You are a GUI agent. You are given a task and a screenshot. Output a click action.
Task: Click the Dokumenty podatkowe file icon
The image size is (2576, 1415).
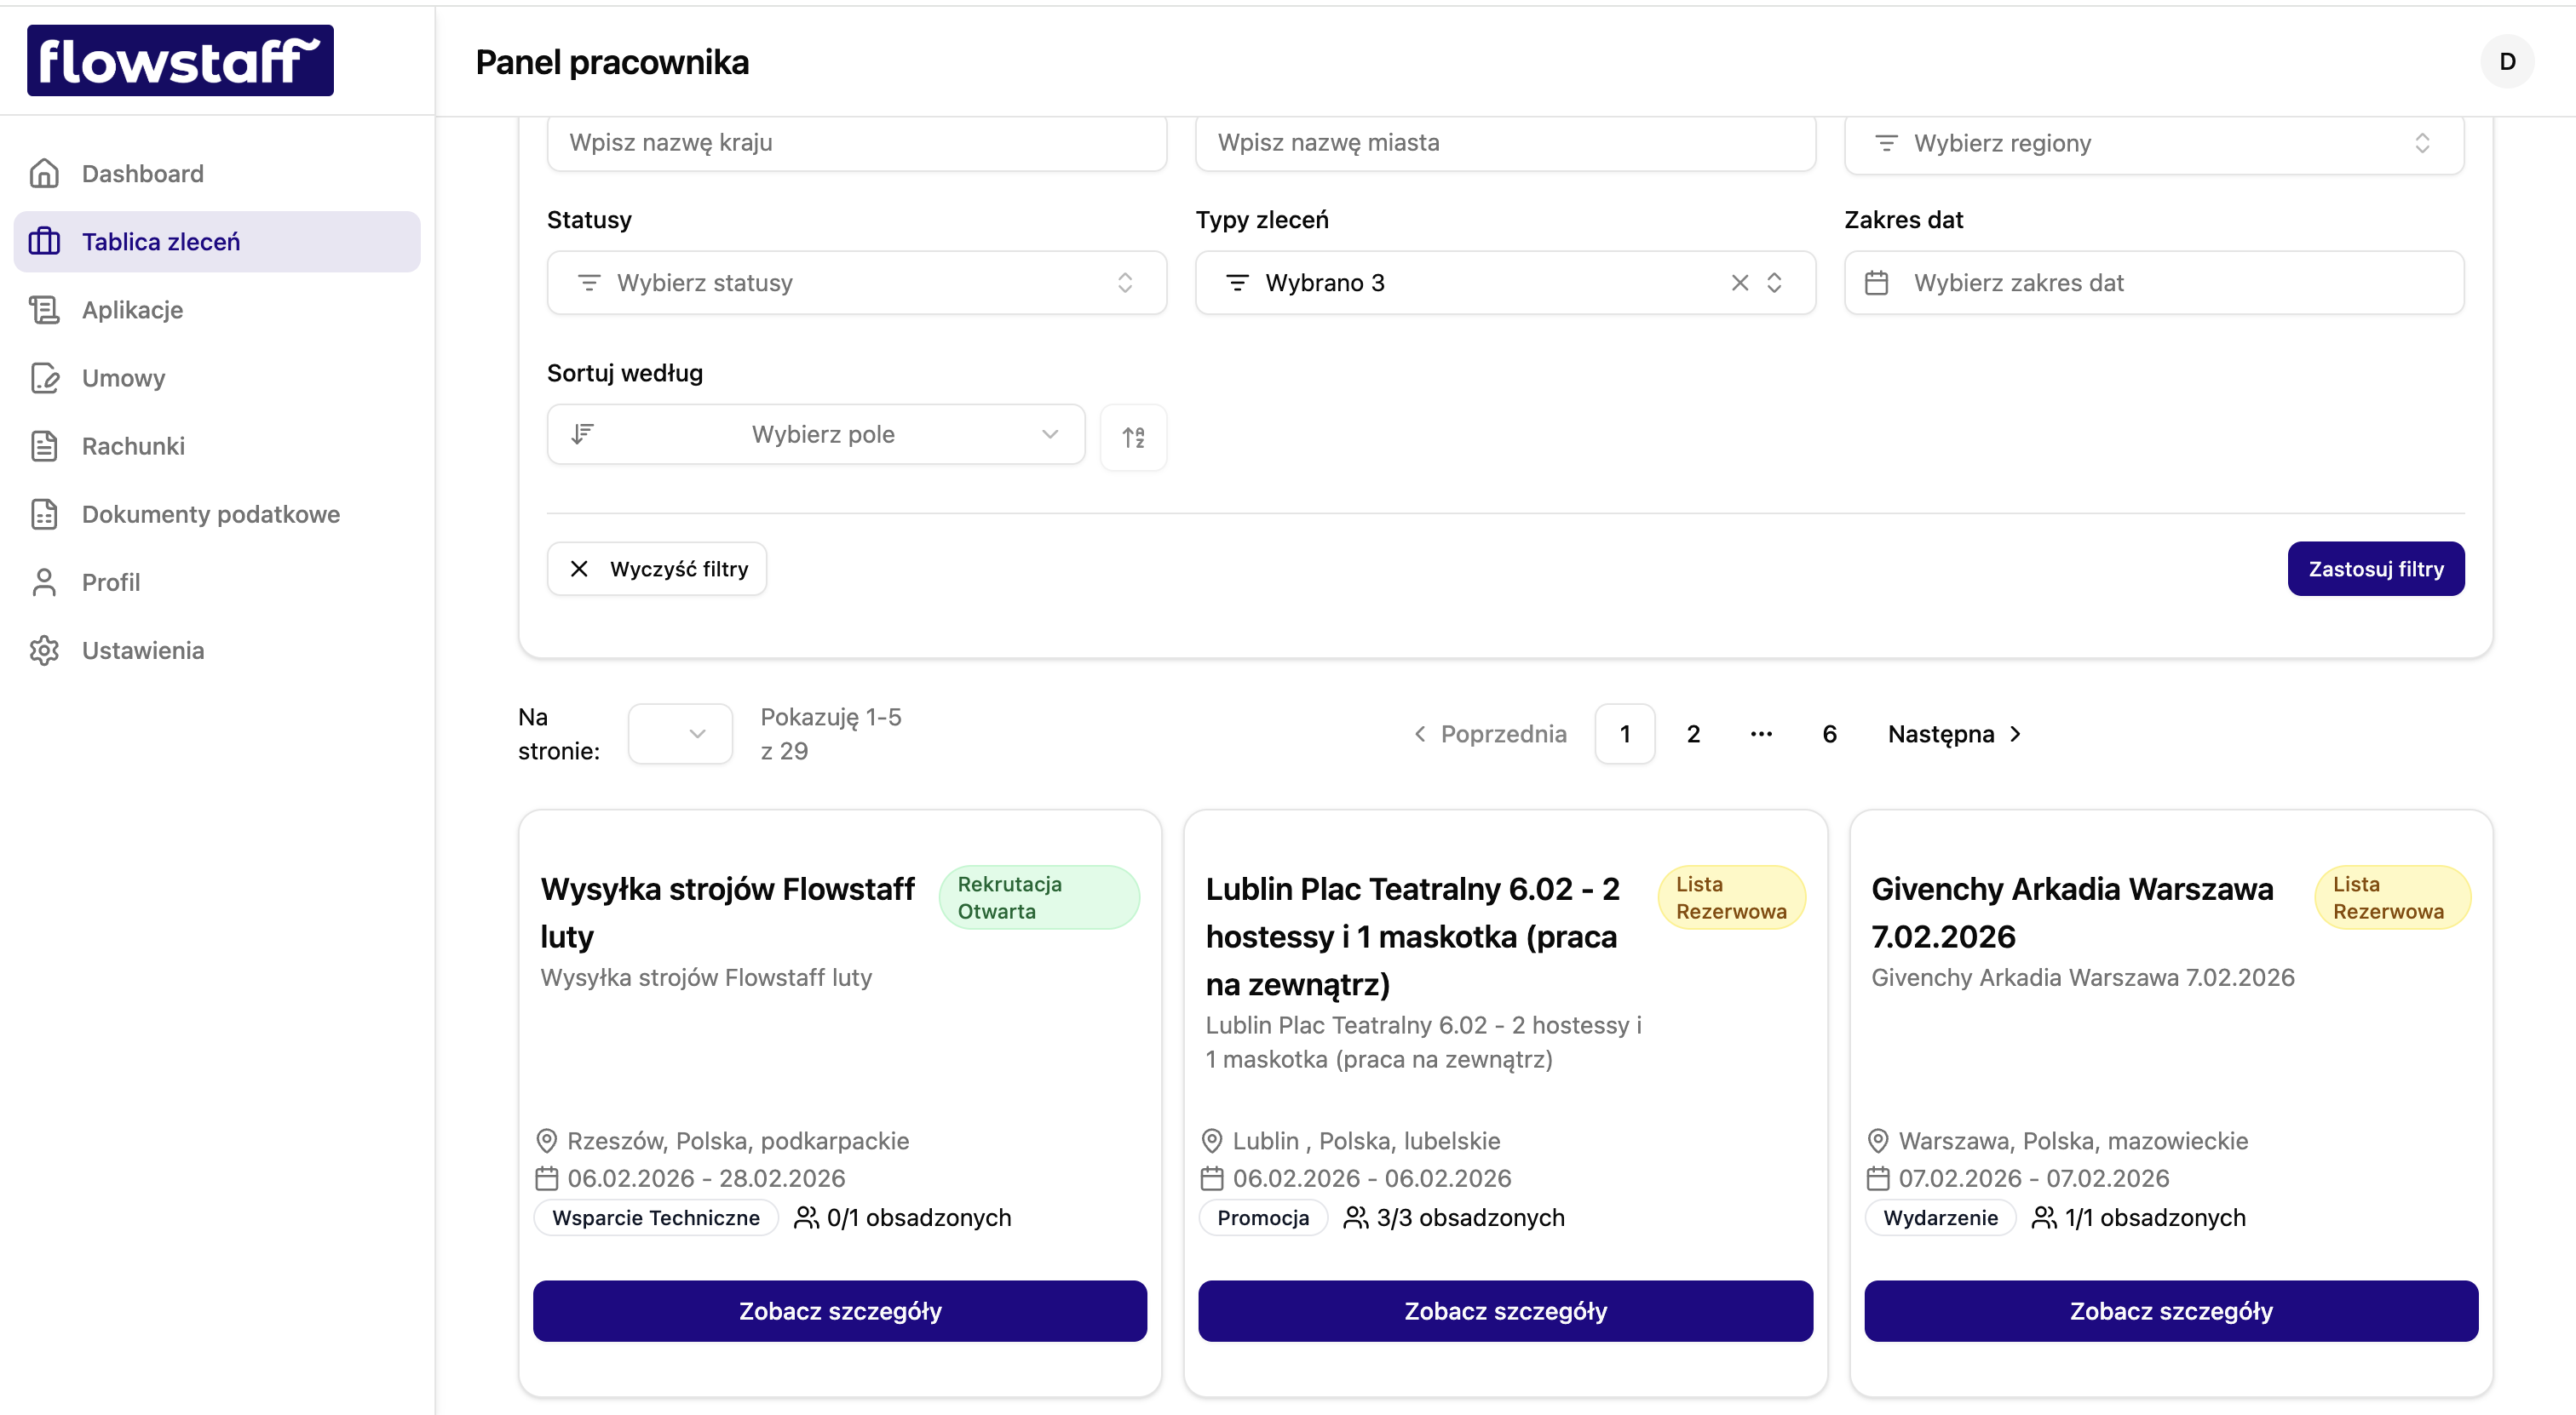[45, 513]
